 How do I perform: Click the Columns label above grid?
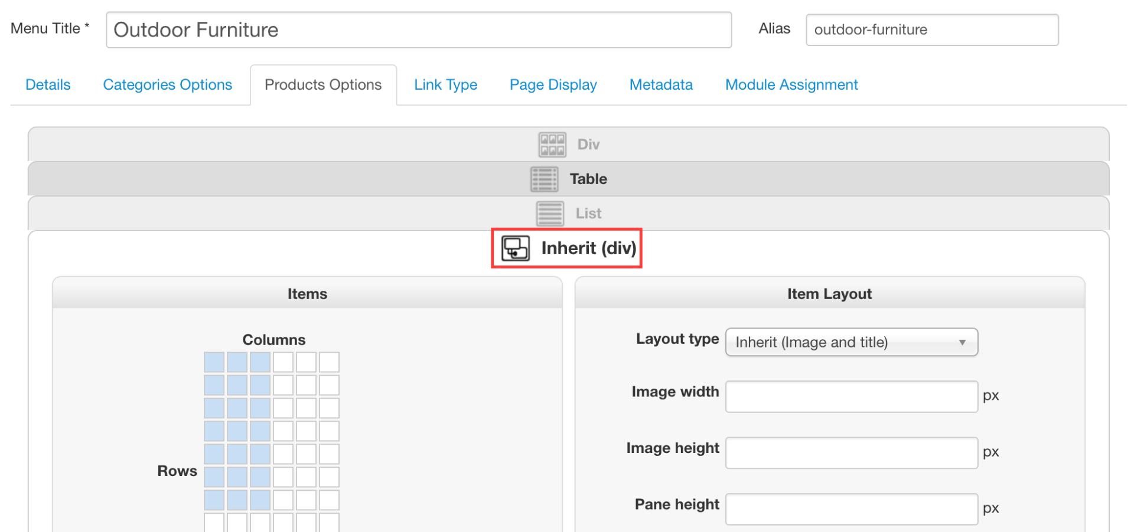point(274,340)
